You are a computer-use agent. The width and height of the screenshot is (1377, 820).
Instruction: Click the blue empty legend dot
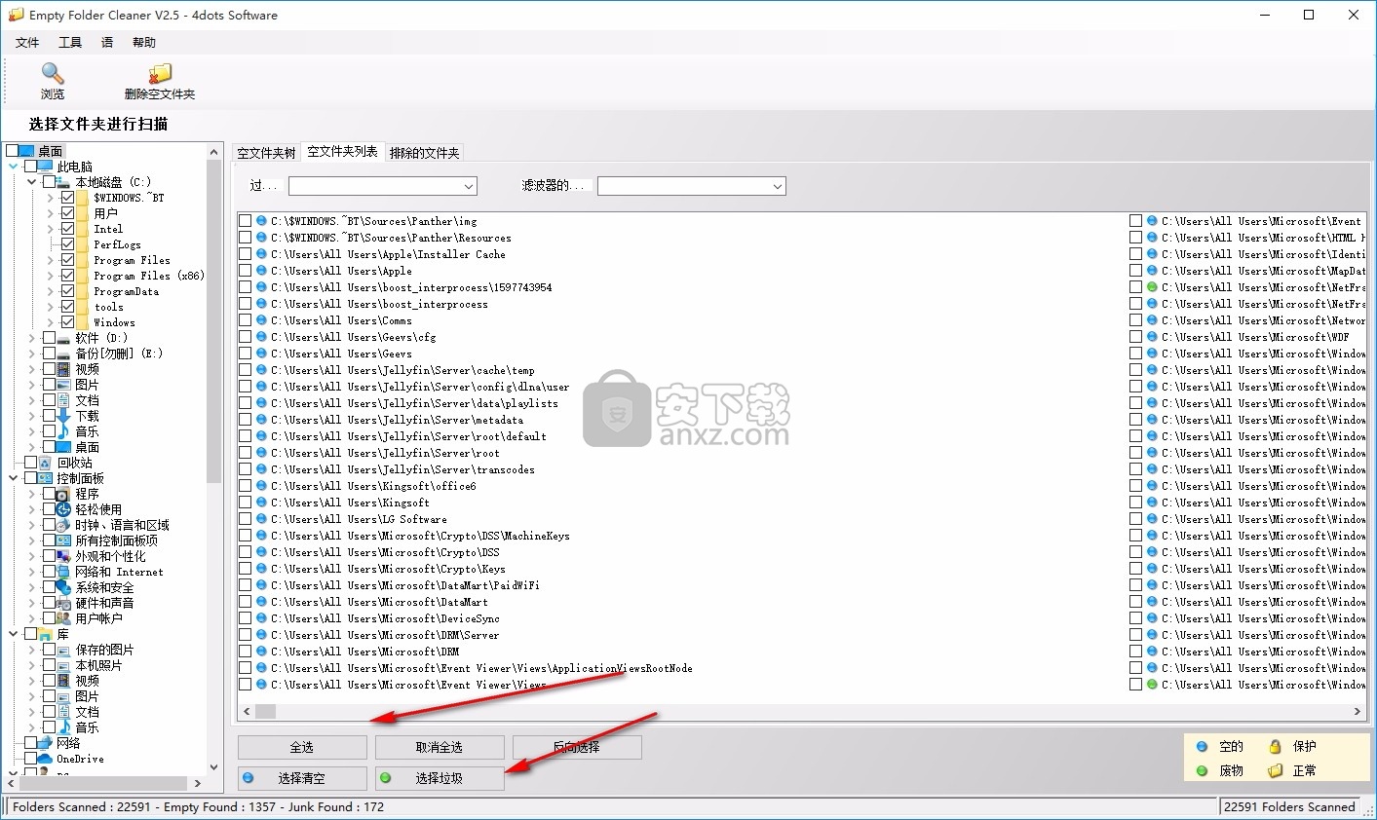pyautogui.click(x=1202, y=747)
